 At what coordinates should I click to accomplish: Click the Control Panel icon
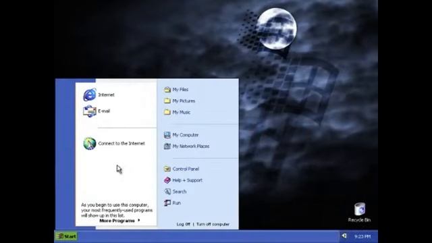click(167, 169)
